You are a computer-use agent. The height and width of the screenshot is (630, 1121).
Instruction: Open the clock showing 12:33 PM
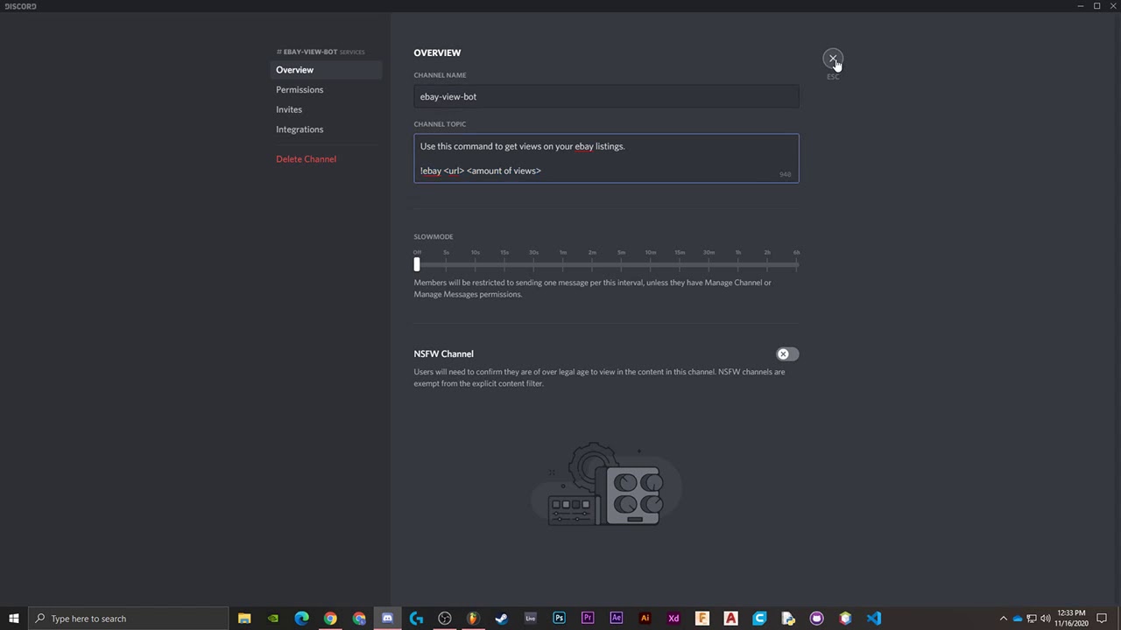(1072, 619)
